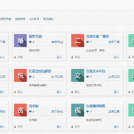Open the 爆炸代码 title link
The image size is (134, 134).
[35, 36]
